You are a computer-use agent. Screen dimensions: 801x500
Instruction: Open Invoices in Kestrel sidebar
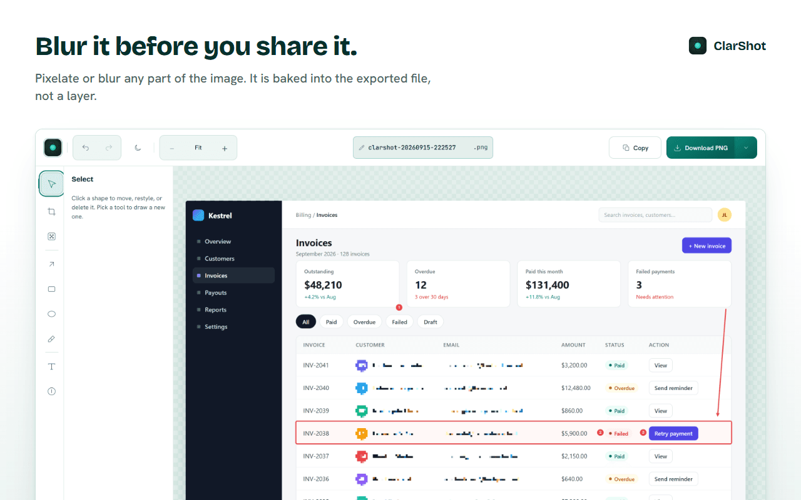coord(233,276)
